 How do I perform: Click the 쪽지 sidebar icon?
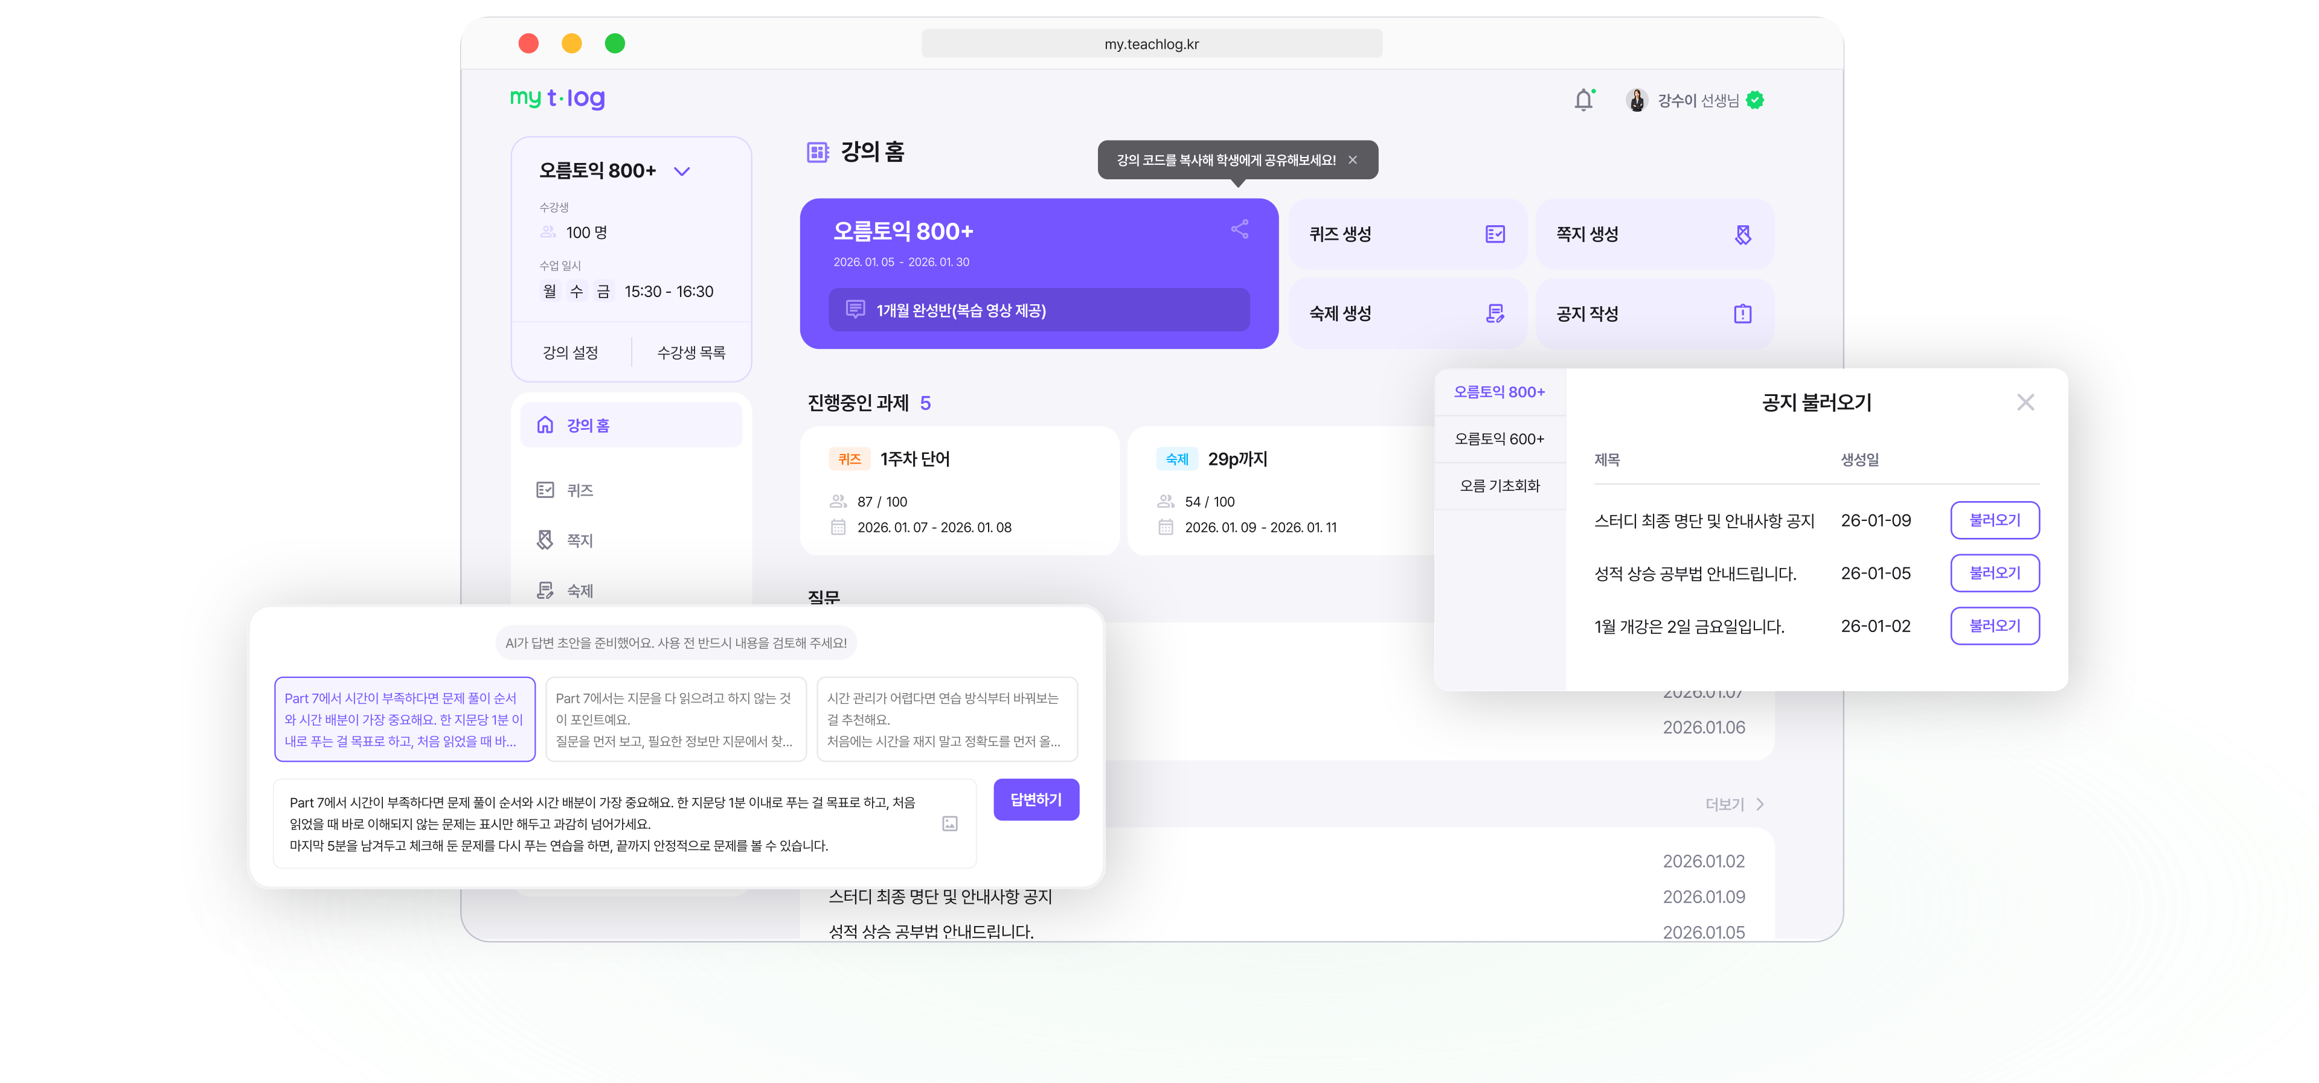point(545,539)
